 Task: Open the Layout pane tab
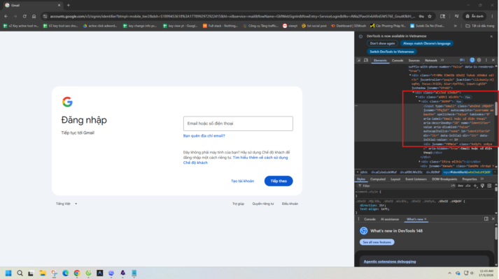(395, 179)
